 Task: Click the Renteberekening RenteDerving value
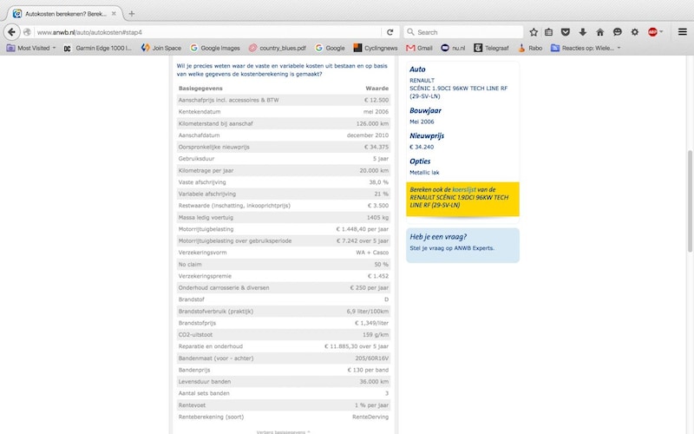[x=370, y=417]
